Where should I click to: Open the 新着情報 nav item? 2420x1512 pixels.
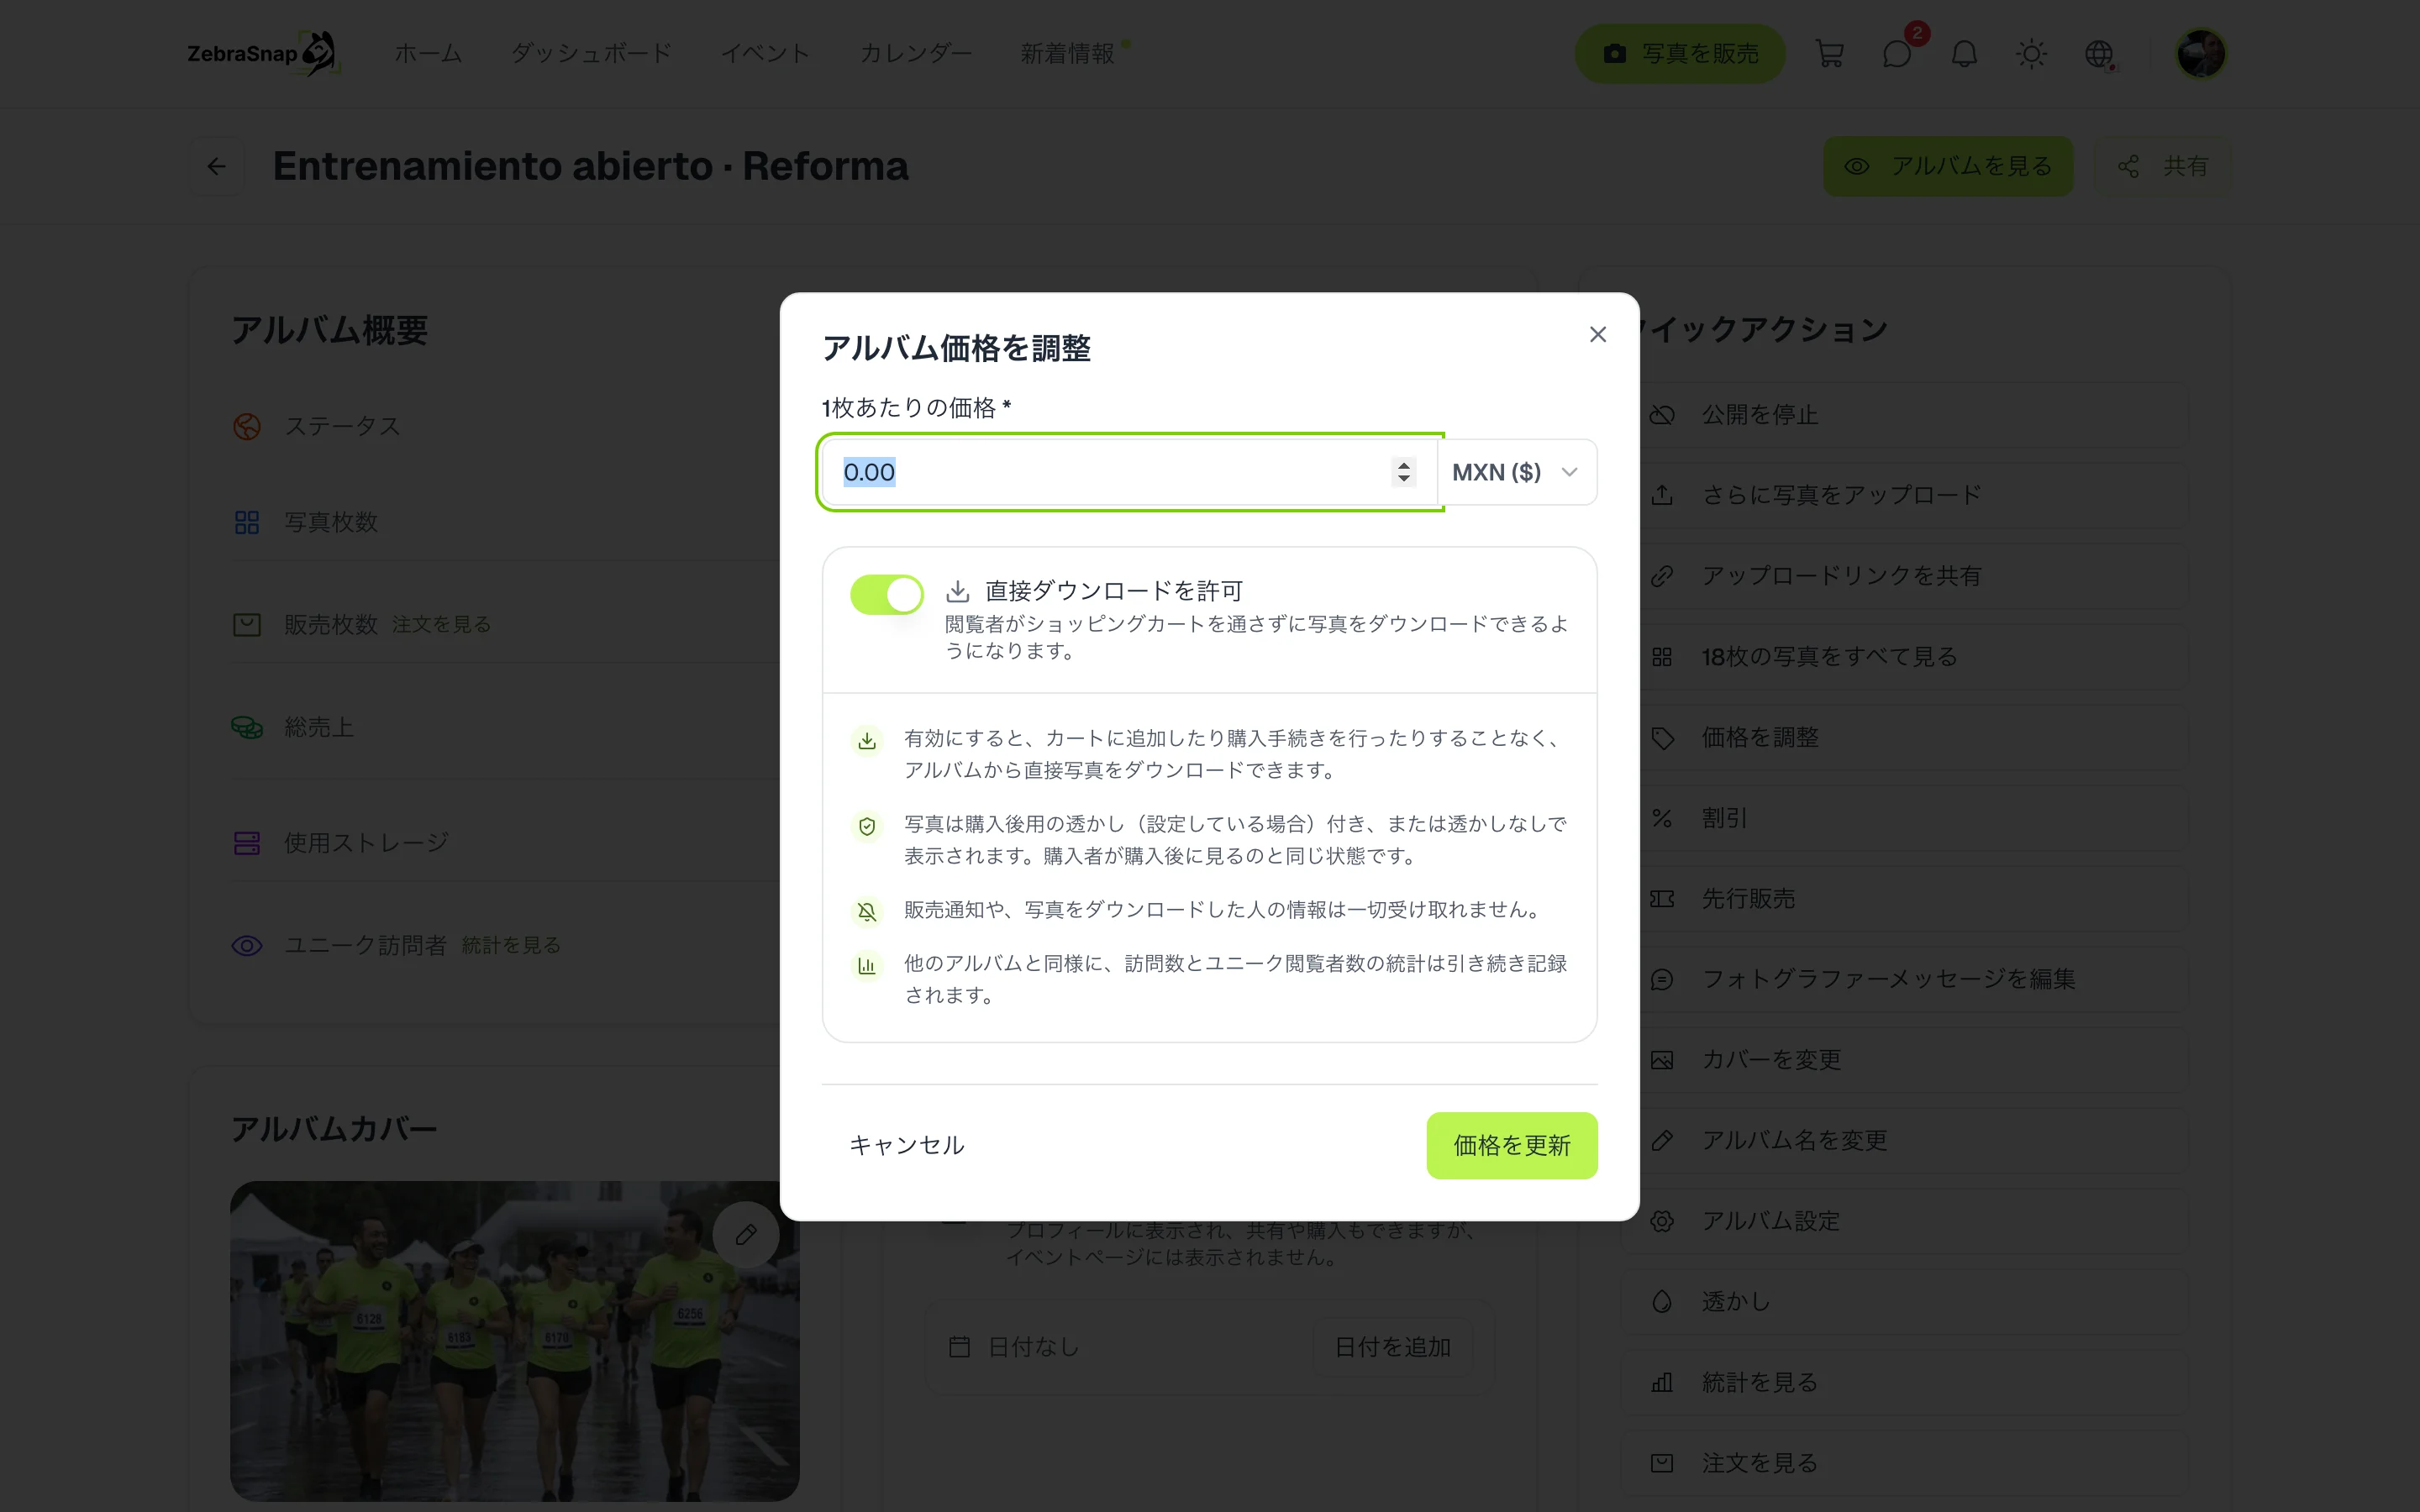(x=1067, y=53)
